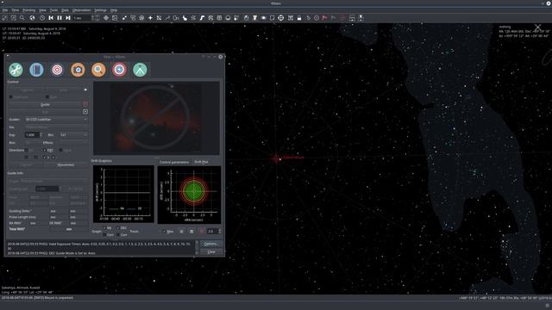Click the small icon beside Stop button

[85, 112]
